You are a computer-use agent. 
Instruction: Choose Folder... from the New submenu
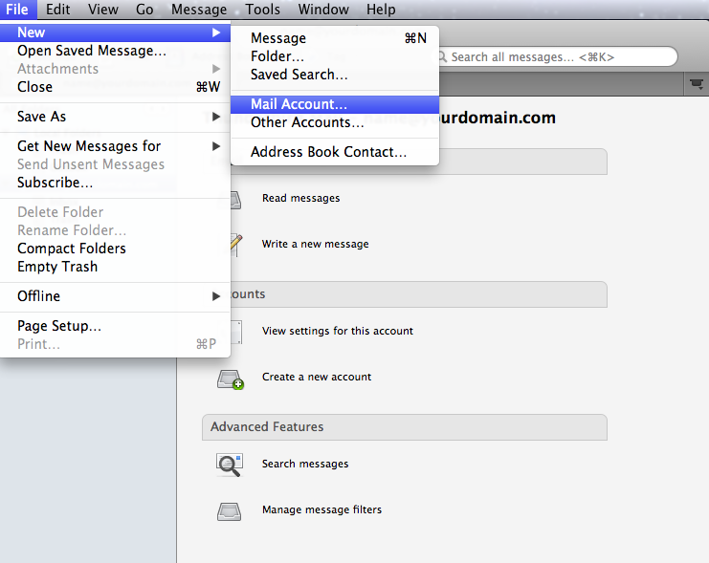click(335, 56)
